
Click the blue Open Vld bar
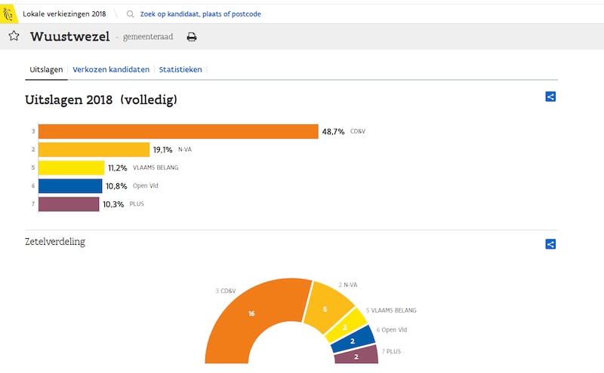tap(70, 185)
